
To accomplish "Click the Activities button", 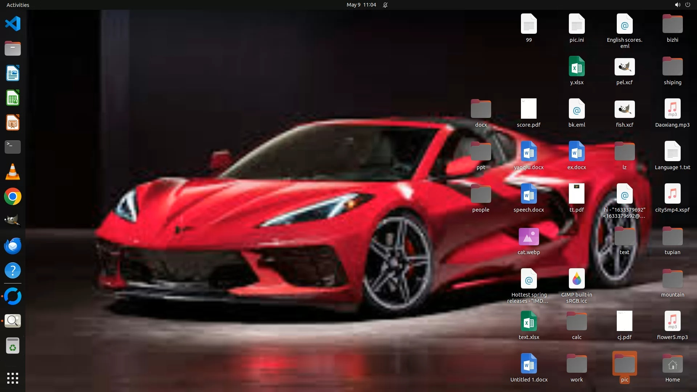I will pyautogui.click(x=18, y=5).
